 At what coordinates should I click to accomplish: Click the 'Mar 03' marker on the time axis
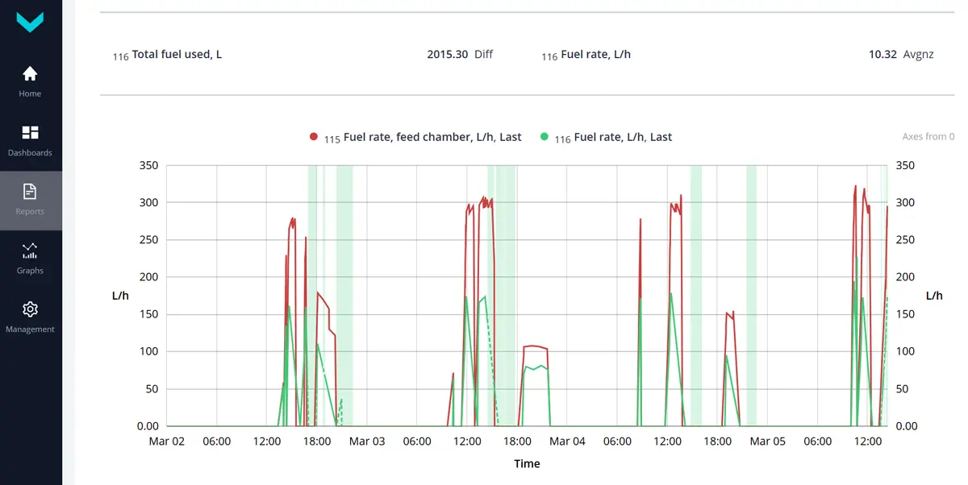pos(367,441)
